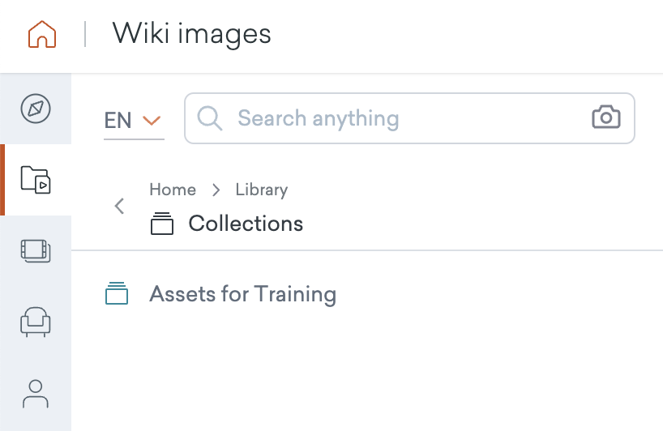Image resolution: width=663 pixels, height=431 pixels.
Task: Click the Collections page heading
Action: coord(246,224)
